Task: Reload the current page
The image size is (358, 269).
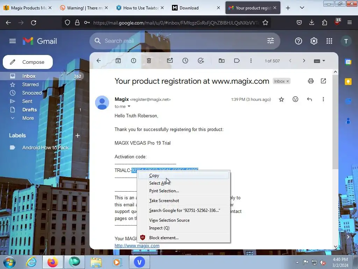Action: pos(34,22)
